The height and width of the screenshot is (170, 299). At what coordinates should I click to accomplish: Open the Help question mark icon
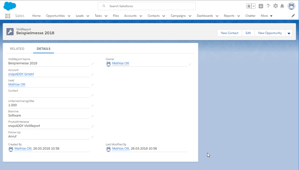[x=268, y=6]
